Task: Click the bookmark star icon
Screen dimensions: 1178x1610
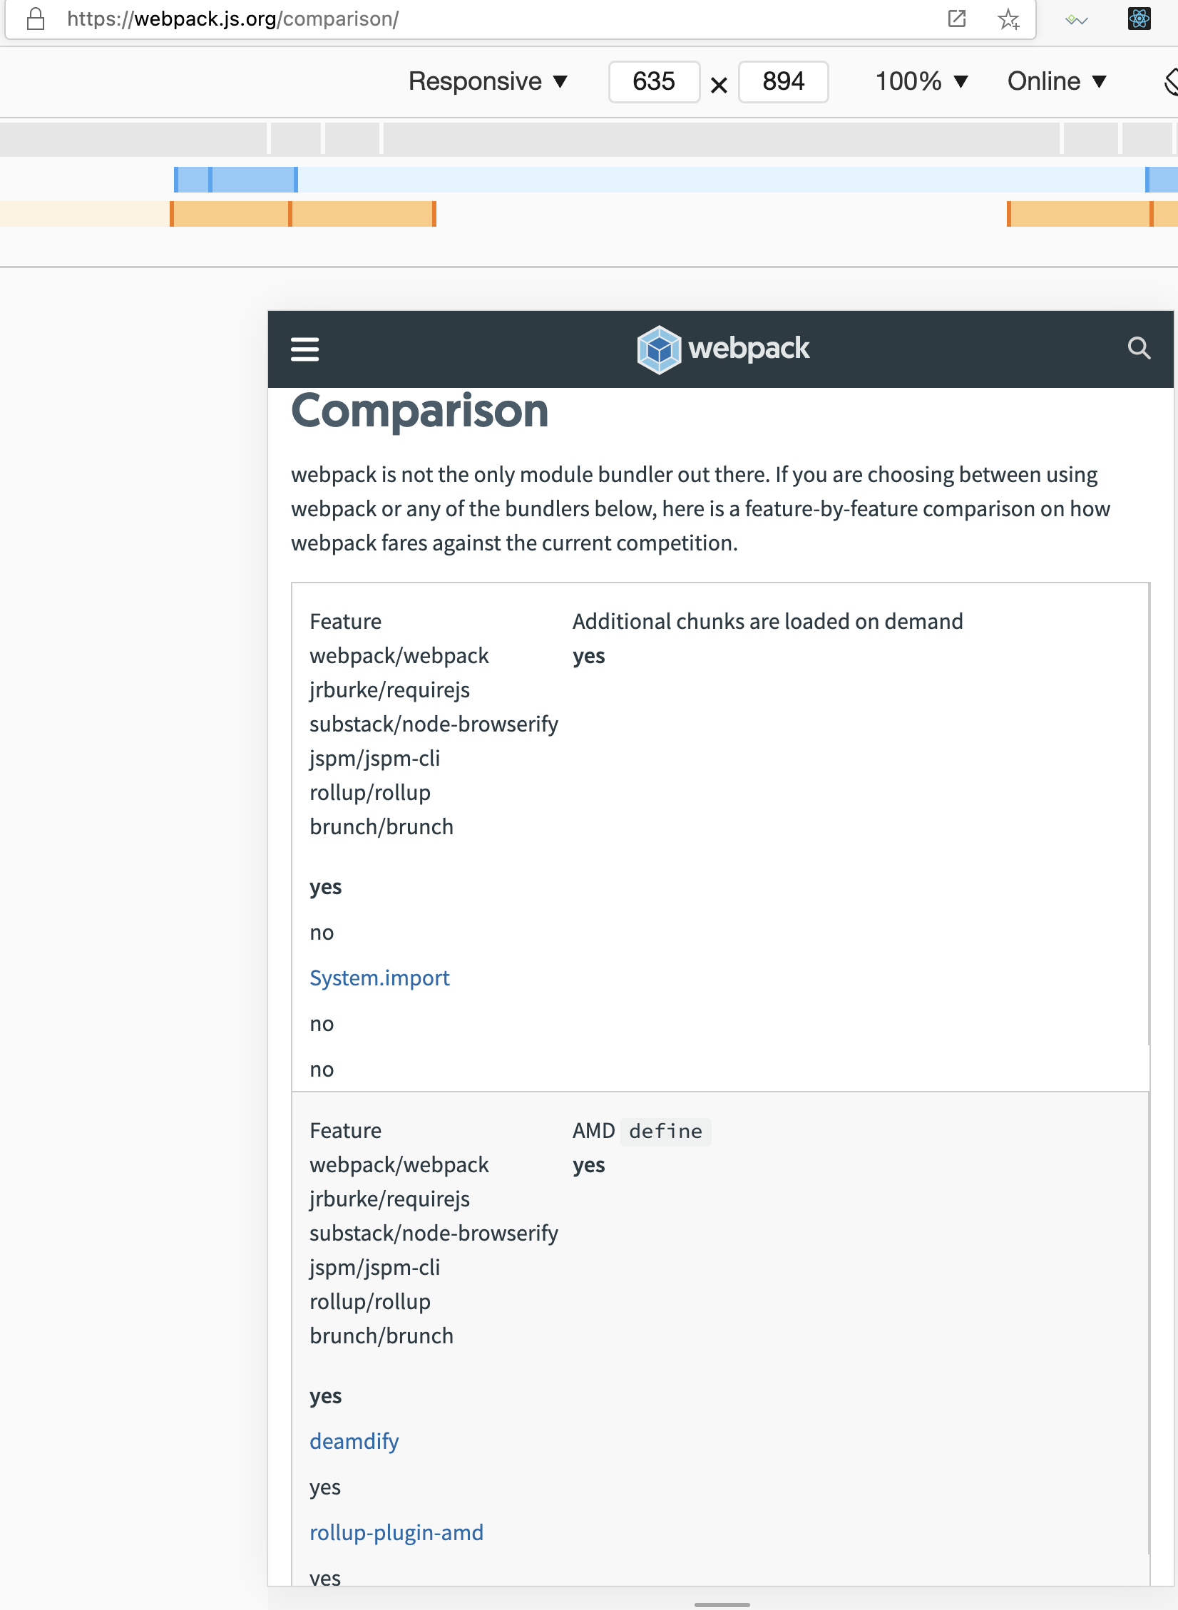Action: tap(1008, 19)
